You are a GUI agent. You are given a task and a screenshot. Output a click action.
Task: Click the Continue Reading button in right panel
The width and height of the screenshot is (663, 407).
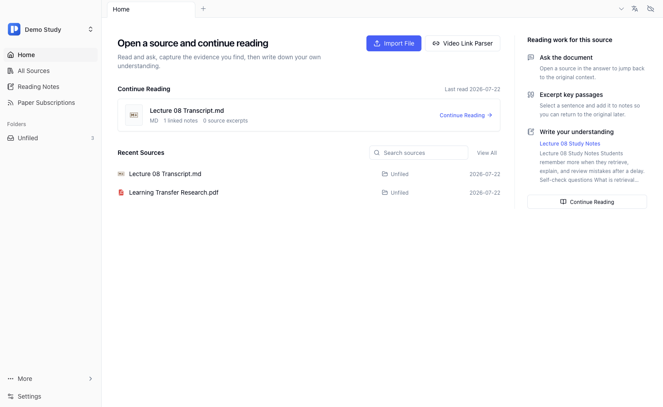pyautogui.click(x=587, y=202)
